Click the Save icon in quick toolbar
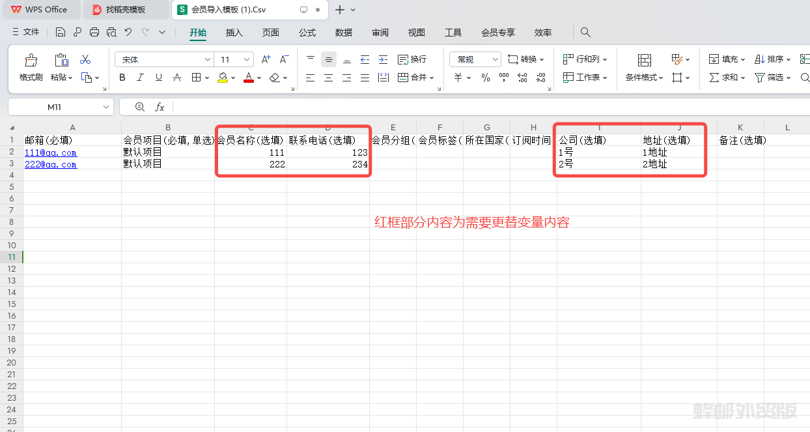 coord(61,32)
